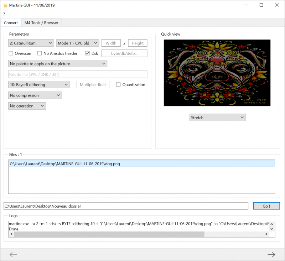
Task: Click the Done. log line
Action: (x=14, y=229)
